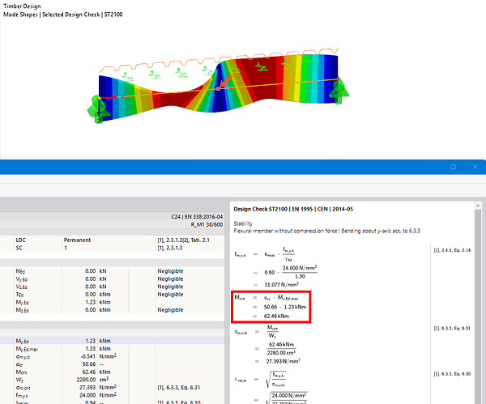Select the Mcrit 62.46 kNm table row
The image size is (486, 404).
(x=81, y=372)
